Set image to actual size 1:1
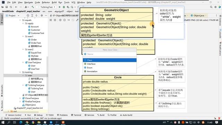 click(x=69, y=20)
